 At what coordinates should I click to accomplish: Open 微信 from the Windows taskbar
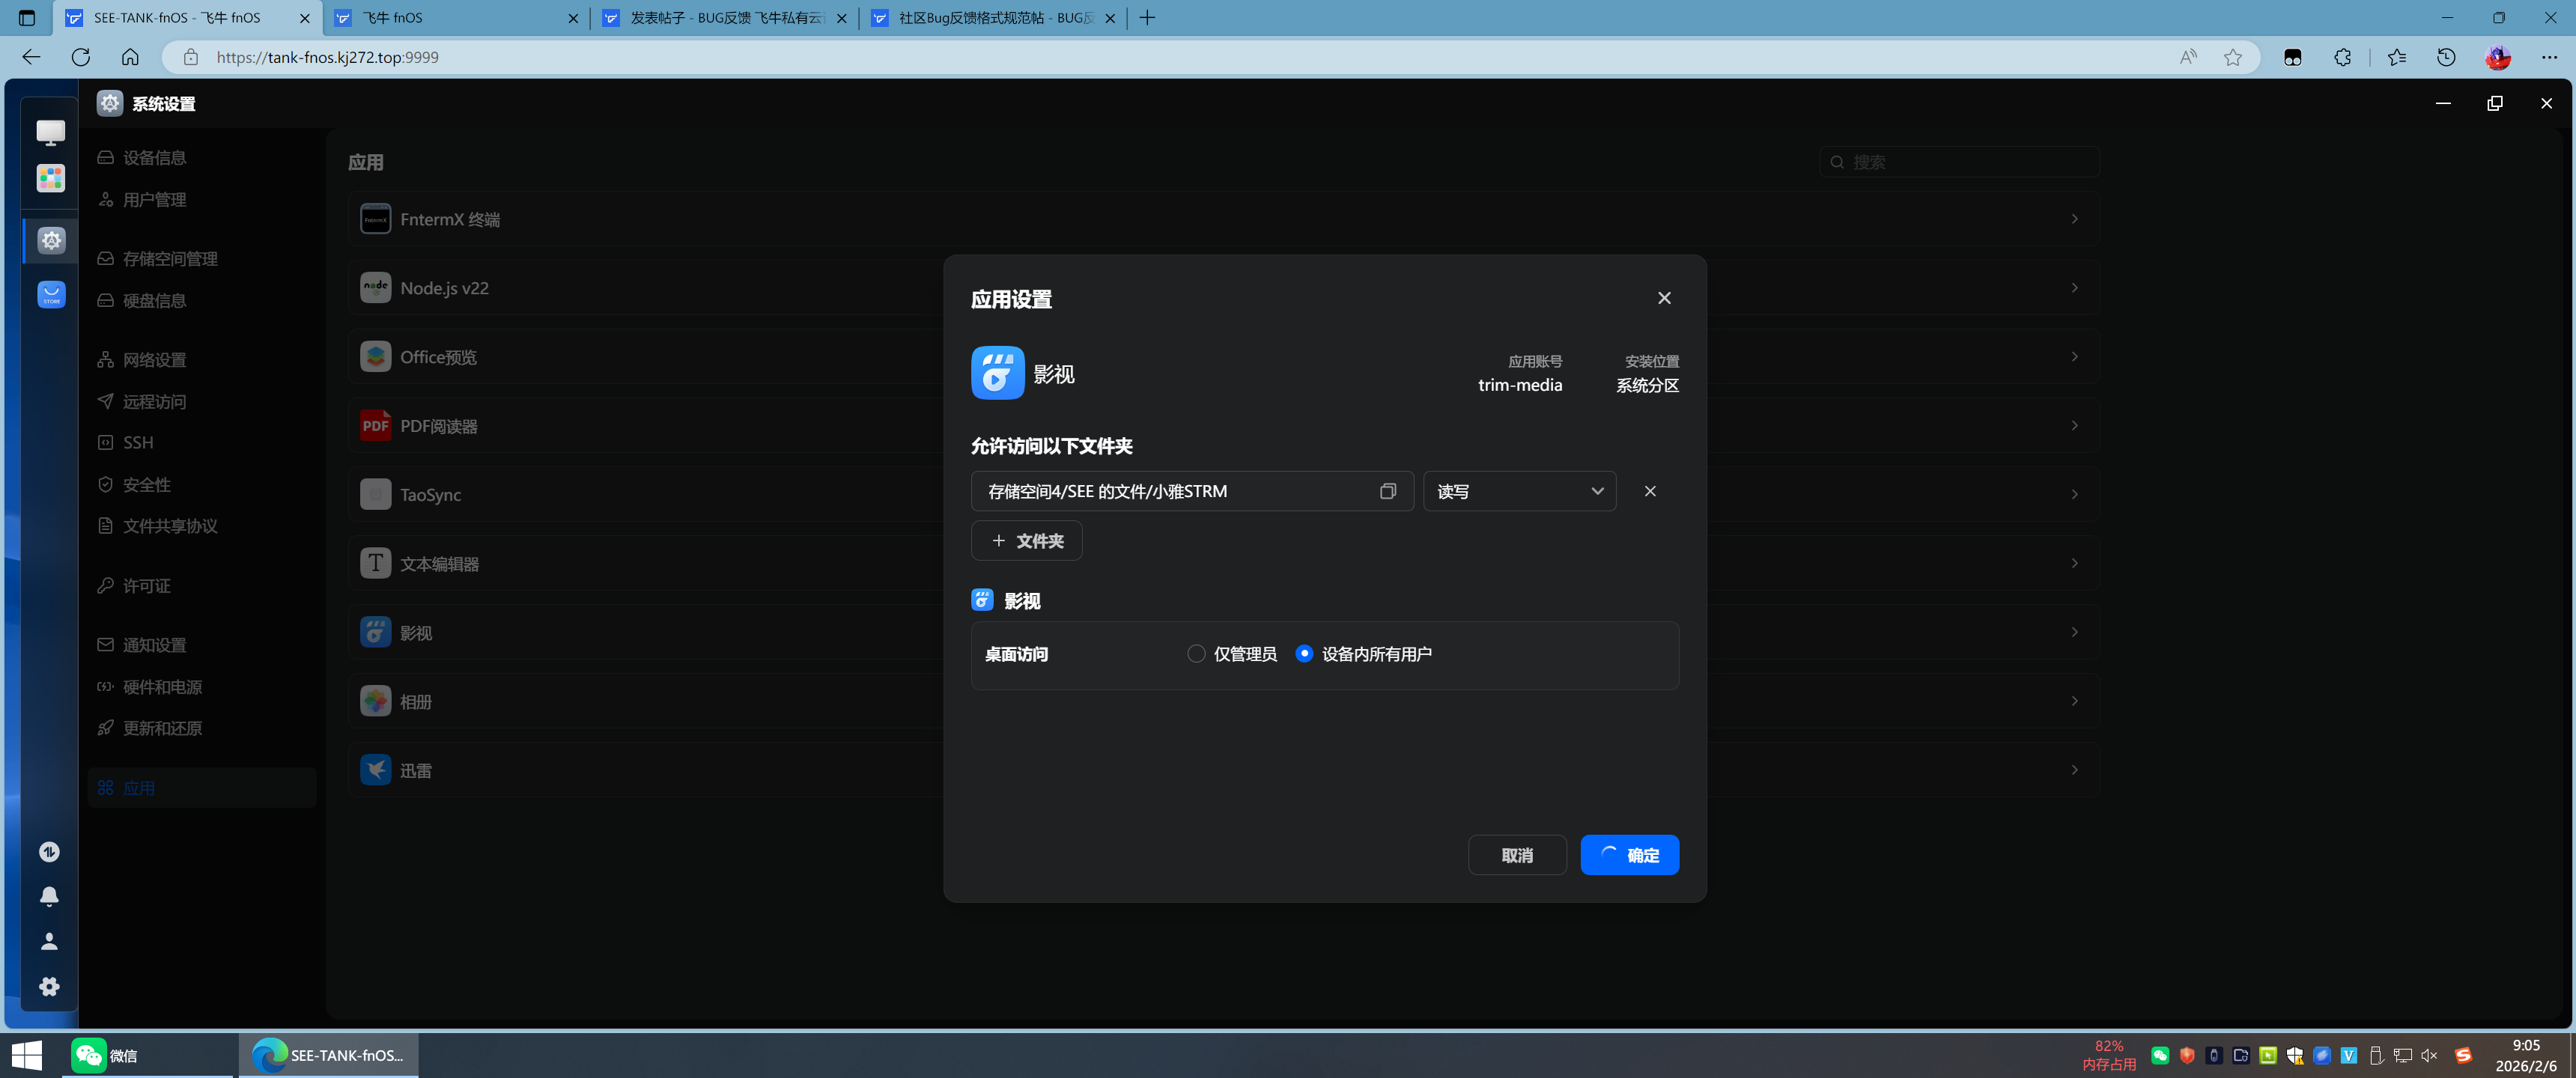coord(106,1055)
